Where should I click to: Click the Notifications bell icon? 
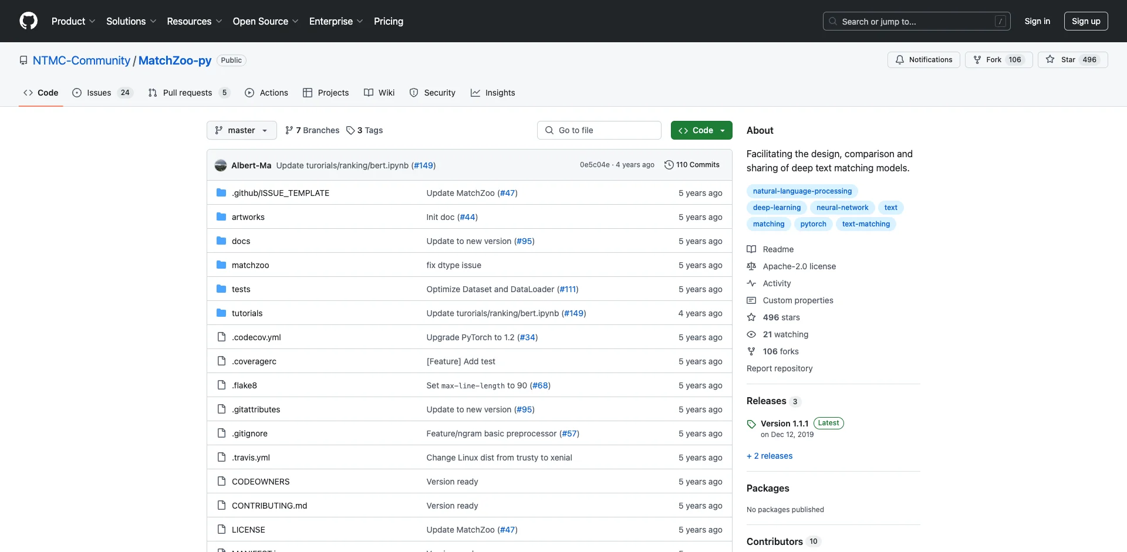(900, 60)
